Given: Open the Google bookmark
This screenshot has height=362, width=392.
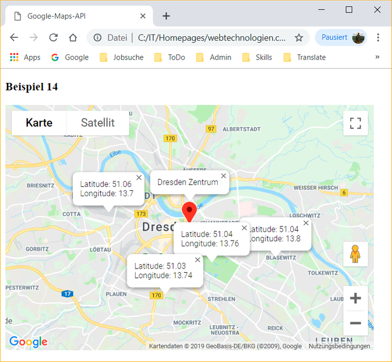Looking at the screenshot, I should click(x=70, y=57).
